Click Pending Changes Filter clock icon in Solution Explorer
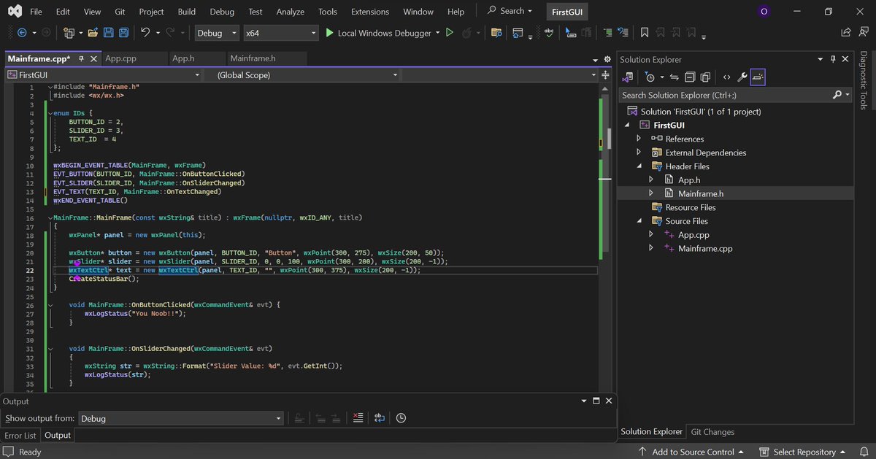876x459 pixels. coord(650,77)
